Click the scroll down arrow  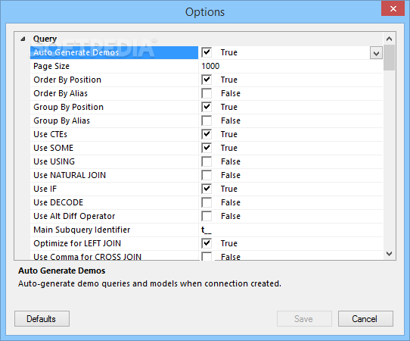click(x=389, y=254)
